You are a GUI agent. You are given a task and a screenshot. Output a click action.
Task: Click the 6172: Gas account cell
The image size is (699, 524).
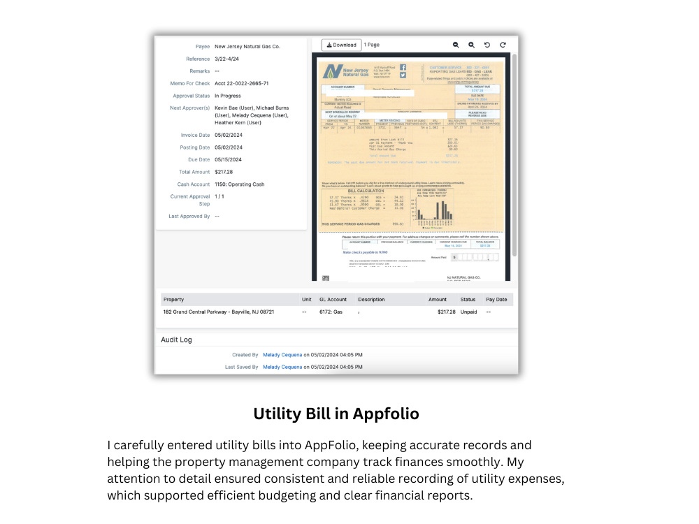click(x=331, y=312)
